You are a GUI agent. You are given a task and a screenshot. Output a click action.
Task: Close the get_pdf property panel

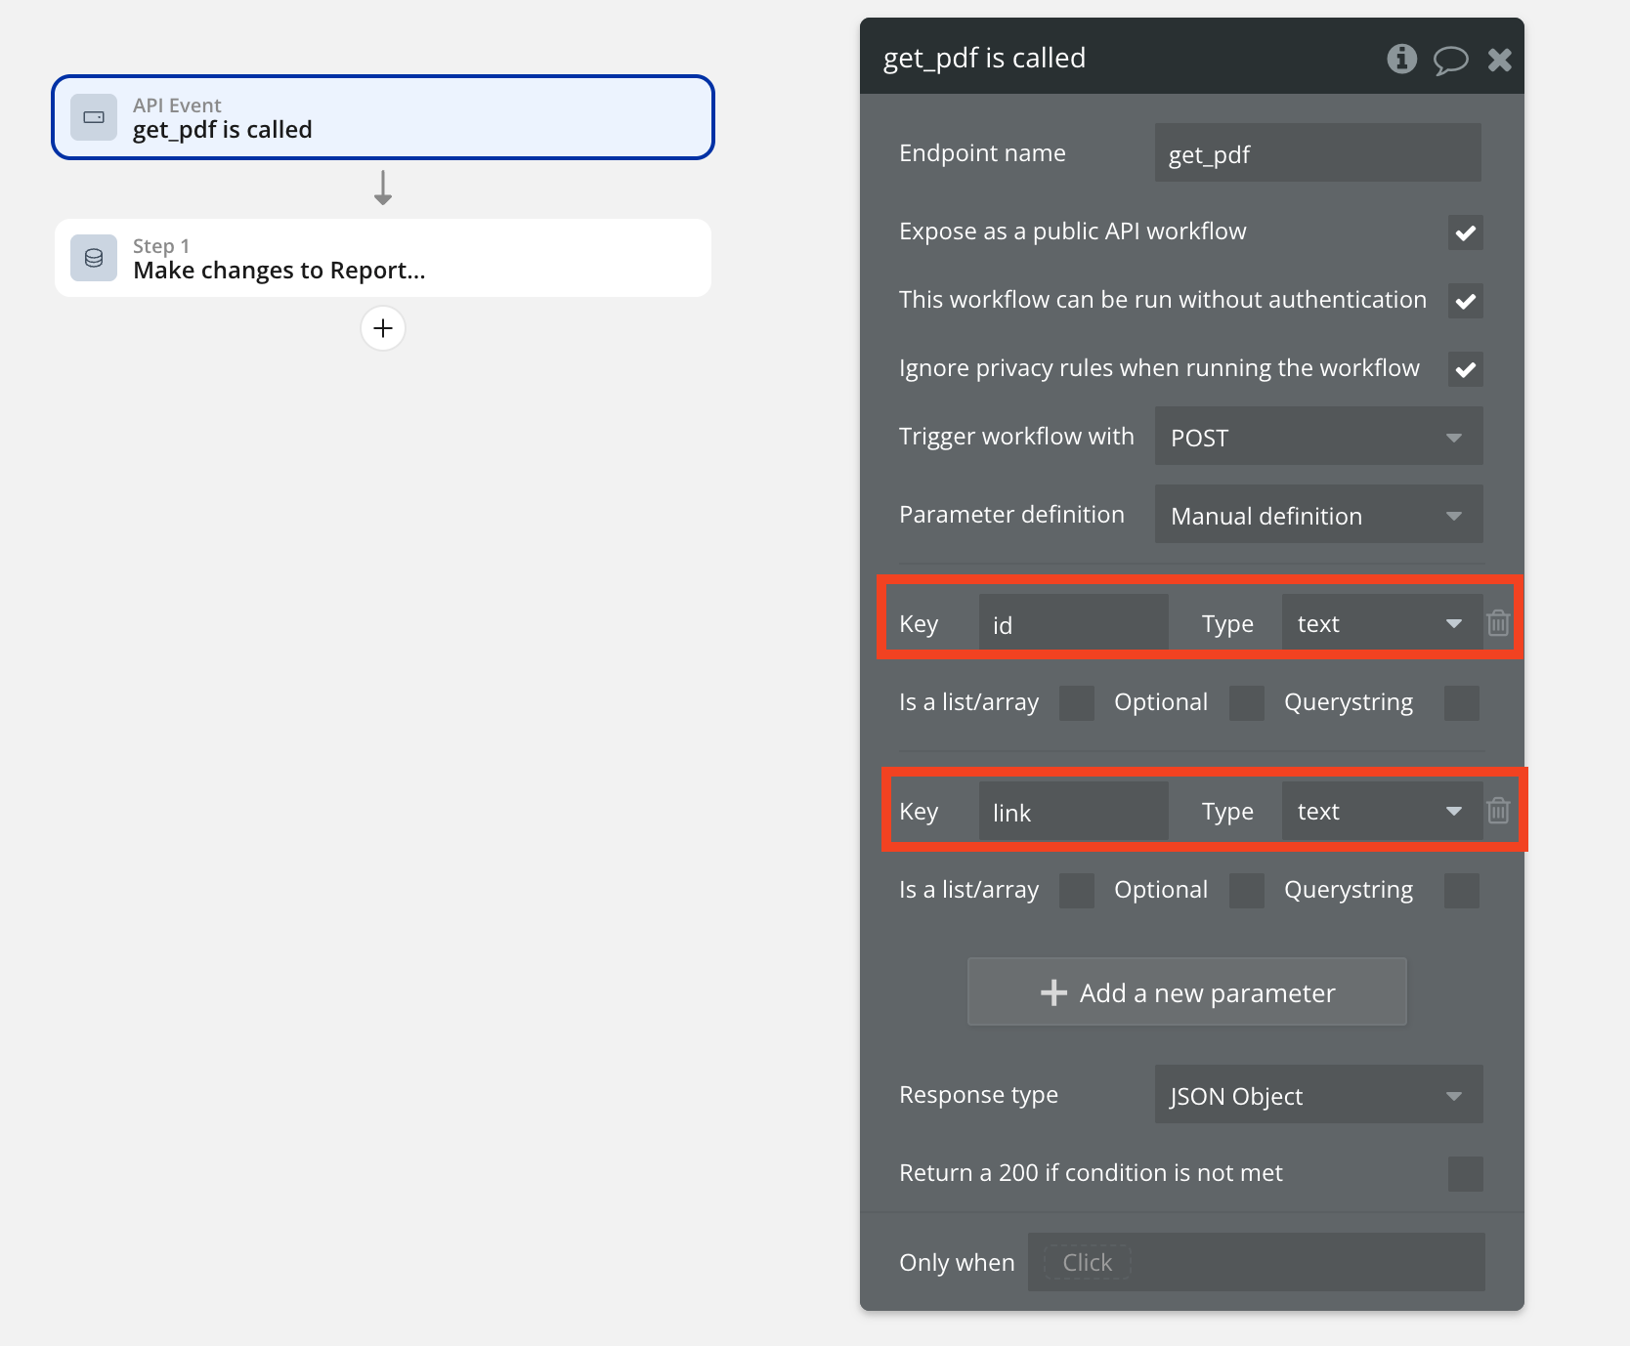(x=1499, y=60)
